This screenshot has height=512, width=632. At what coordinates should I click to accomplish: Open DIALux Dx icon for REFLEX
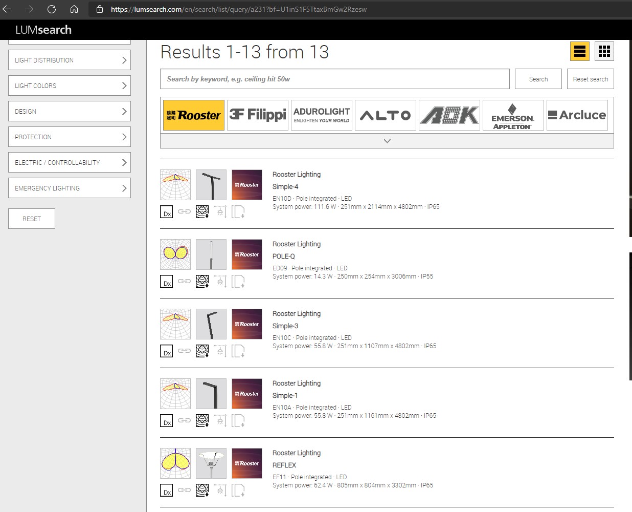tap(167, 490)
